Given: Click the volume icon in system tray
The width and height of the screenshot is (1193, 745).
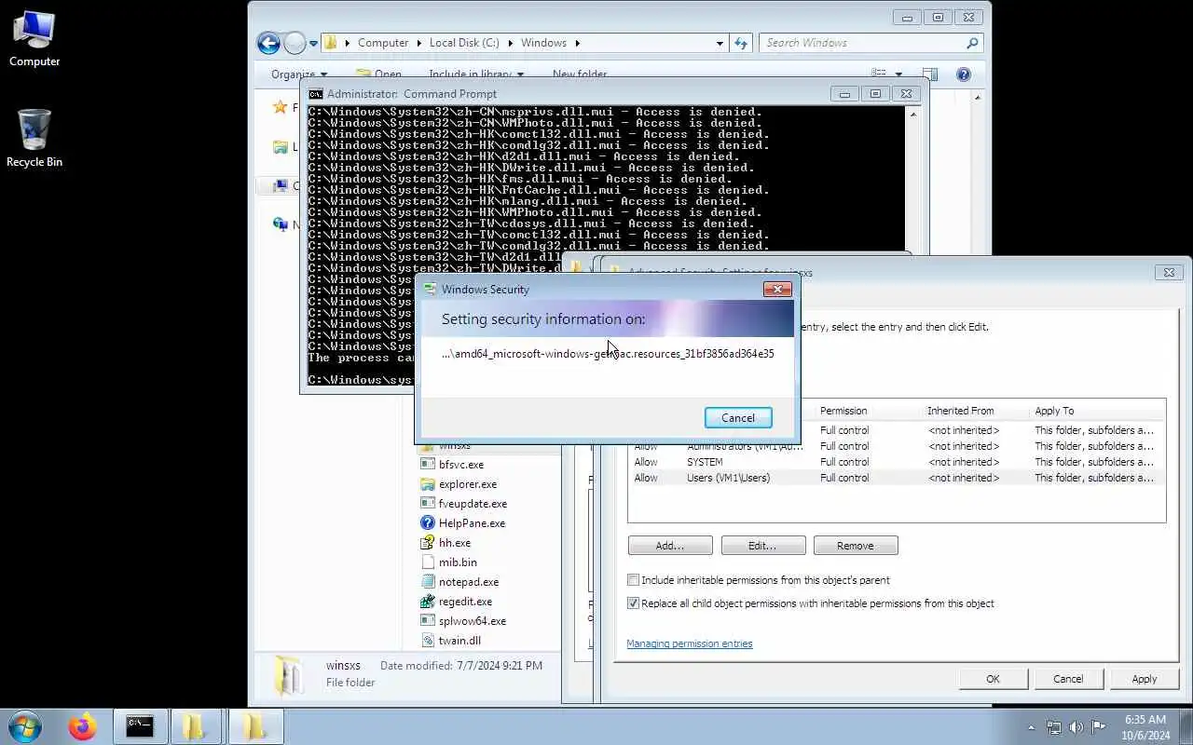Looking at the screenshot, I should pos(1076,727).
